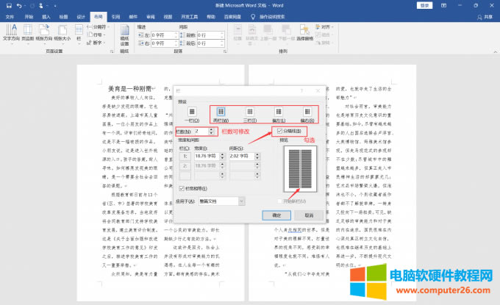Open the Paper Size (纸张大小) tool
The image size is (500, 305).
click(63, 33)
